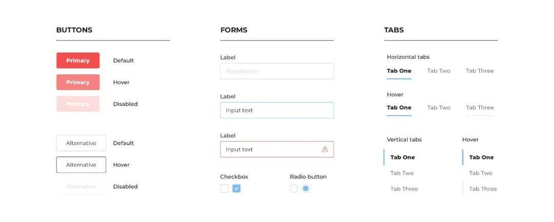Open underlined Tab Three in Hover row
This screenshot has height=222, width=554.
(x=480, y=108)
